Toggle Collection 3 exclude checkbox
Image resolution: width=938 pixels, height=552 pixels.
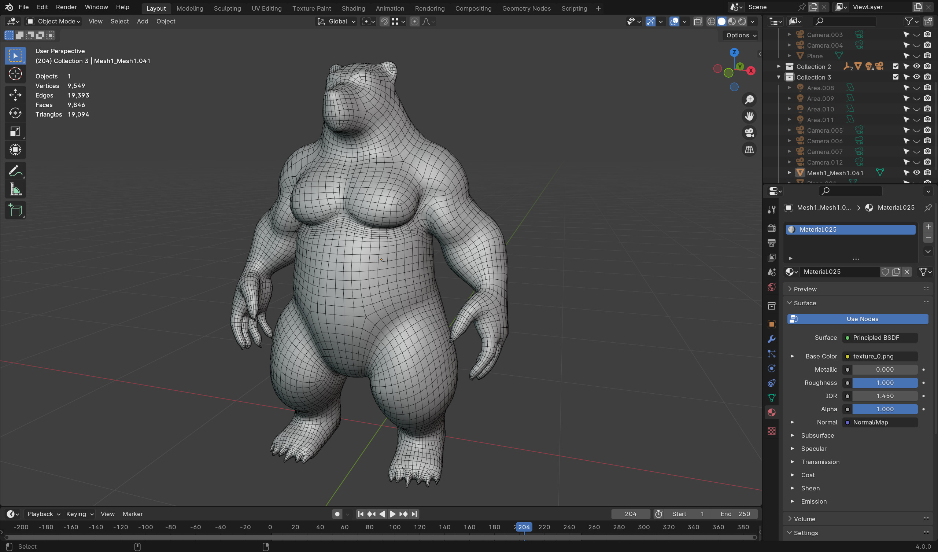pyautogui.click(x=895, y=77)
